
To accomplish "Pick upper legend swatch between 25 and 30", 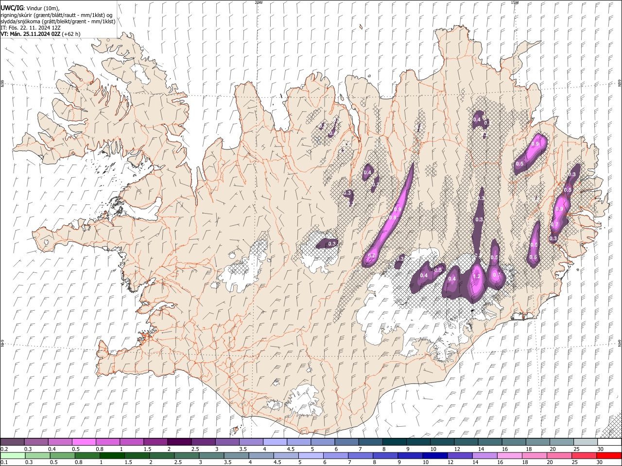I will (586, 442).
